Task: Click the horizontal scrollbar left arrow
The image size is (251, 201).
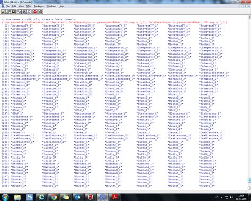Action: [x=2, y=191]
